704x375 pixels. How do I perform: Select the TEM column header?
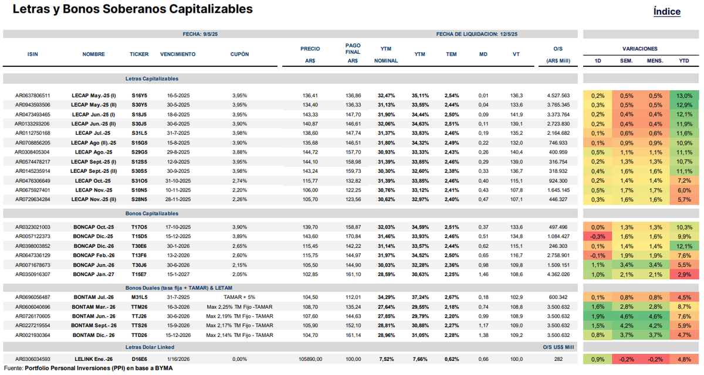click(451, 54)
